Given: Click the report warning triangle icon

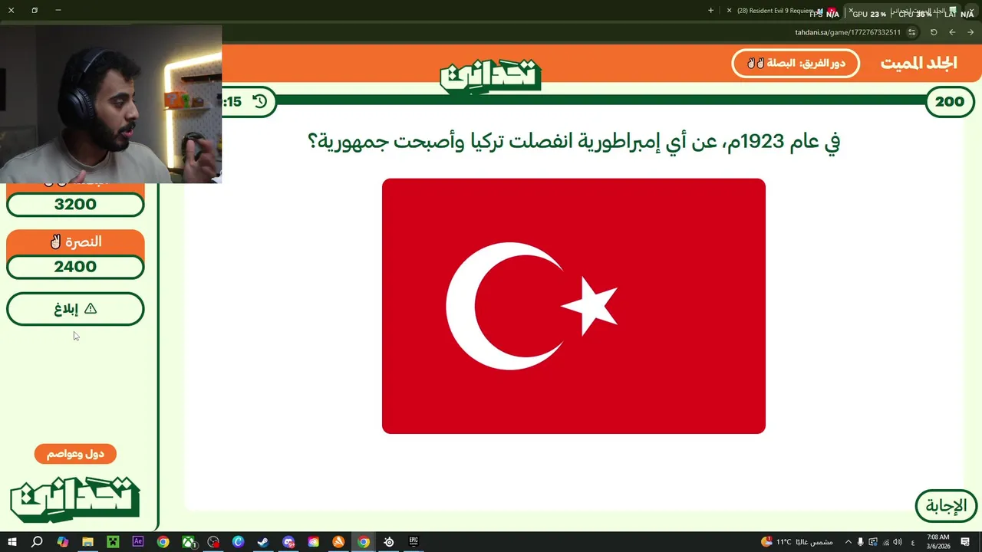Looking at the screenshot, I should tap(91, 308).
